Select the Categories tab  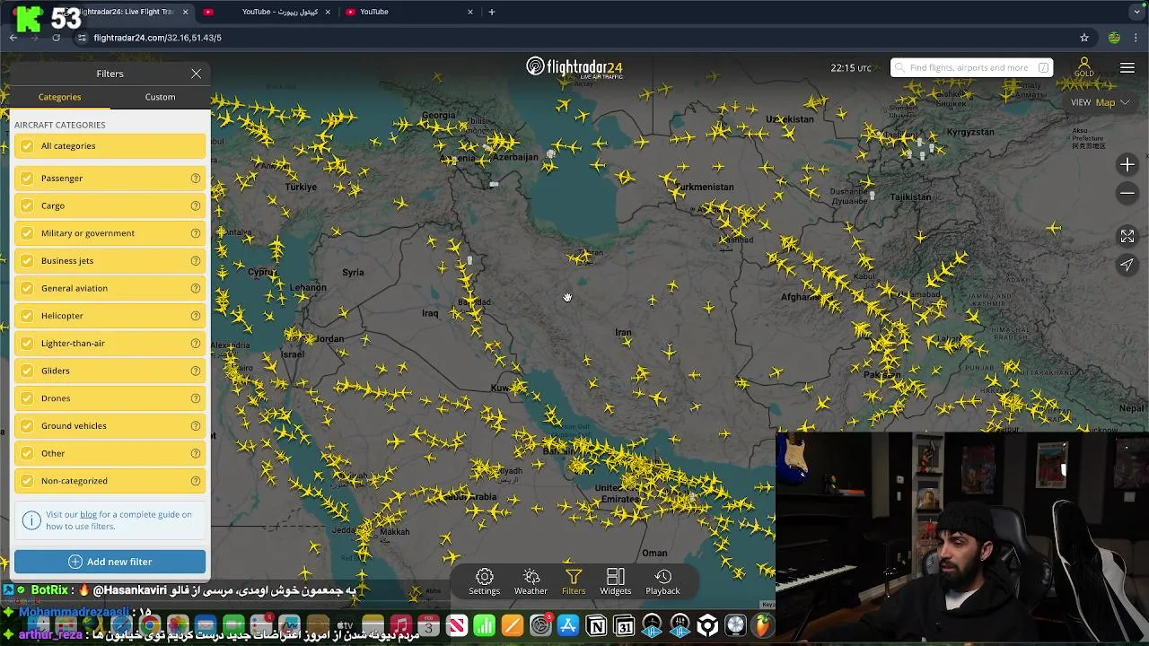point(59,97)
